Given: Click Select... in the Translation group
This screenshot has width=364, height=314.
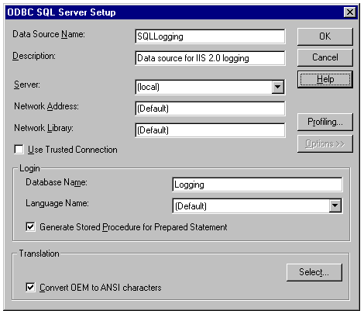Looking at the screenshot, I should (x=314, y=272).
